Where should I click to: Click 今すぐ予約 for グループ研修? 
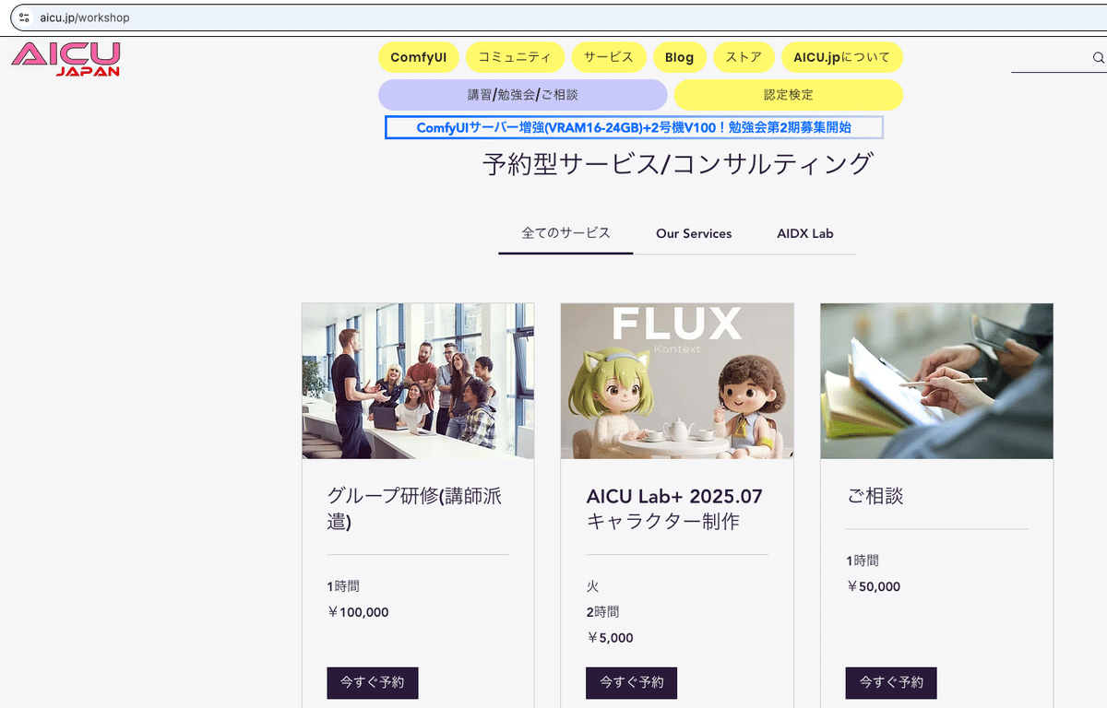click(x=373, y=683)
